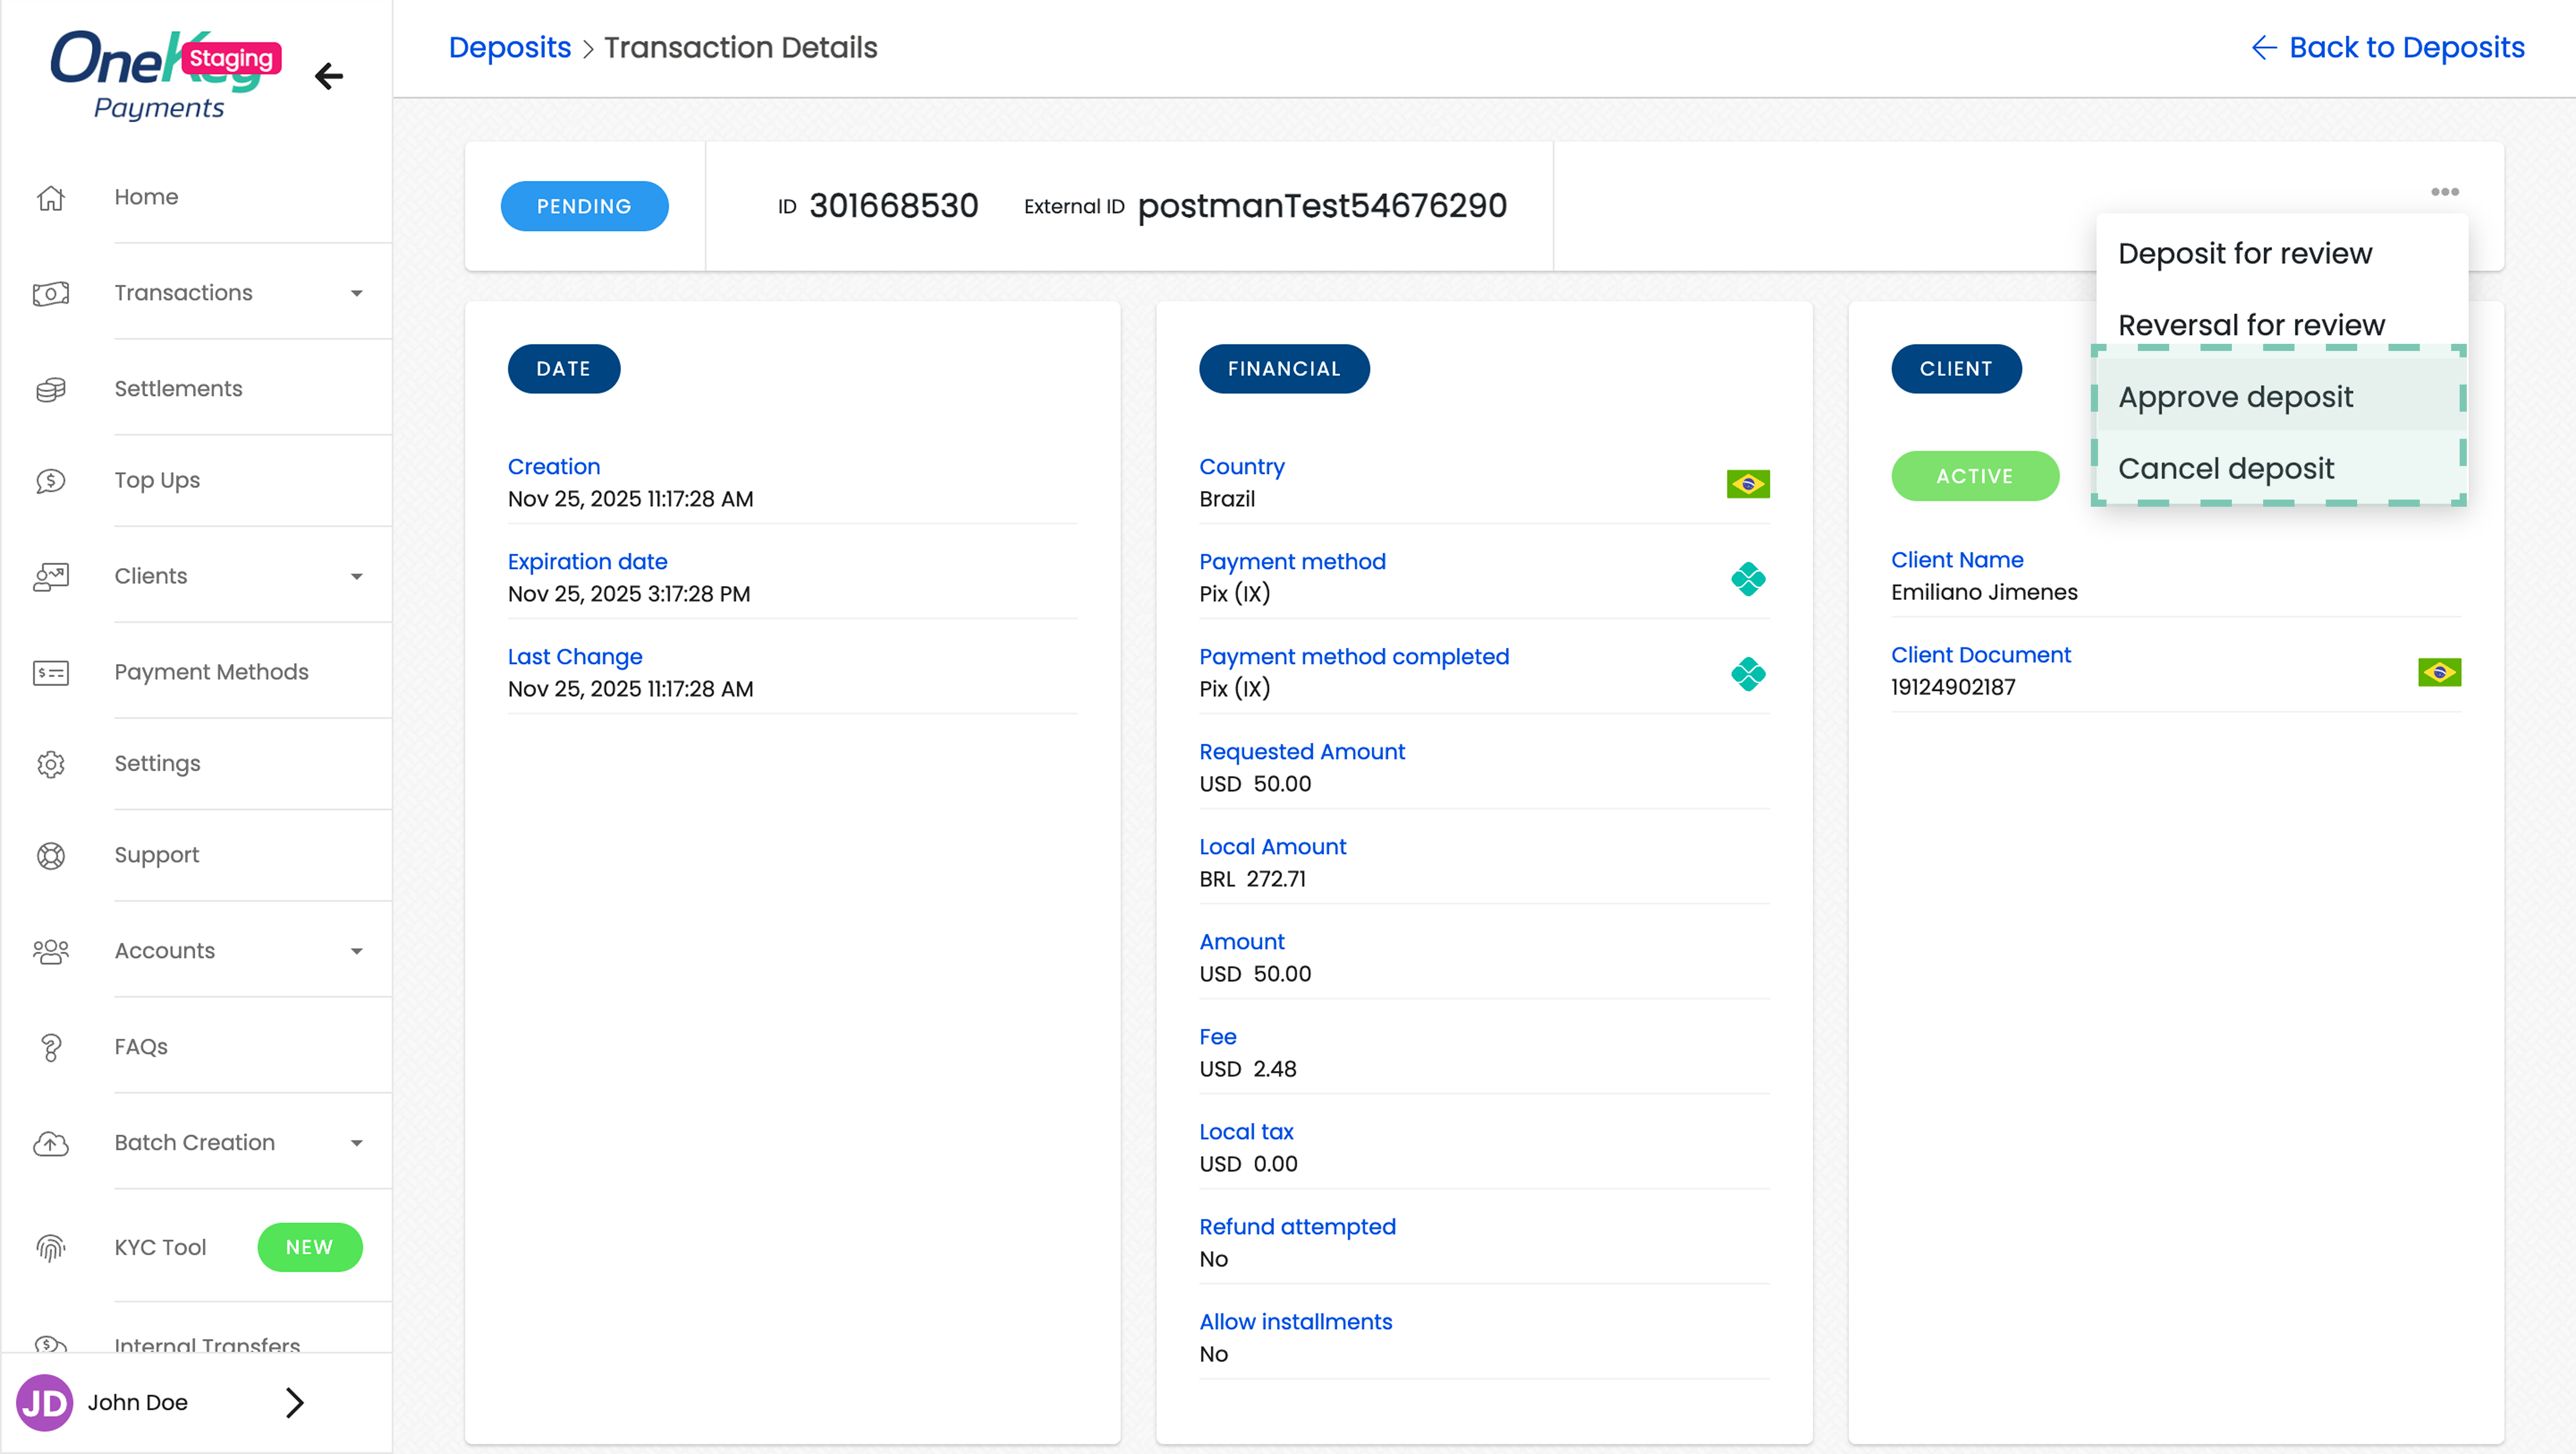
Task: Select Cancel deposit menu option
Action: pos(2225,469)
